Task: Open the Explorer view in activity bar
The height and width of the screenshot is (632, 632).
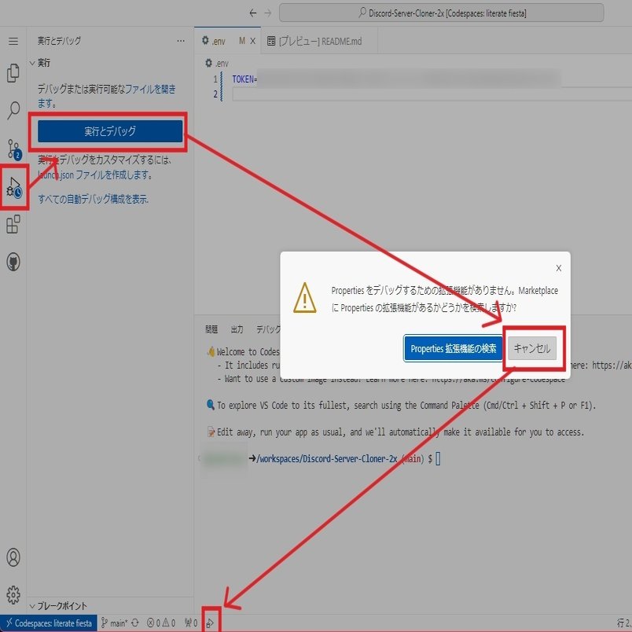Action: tap(13, 73)
